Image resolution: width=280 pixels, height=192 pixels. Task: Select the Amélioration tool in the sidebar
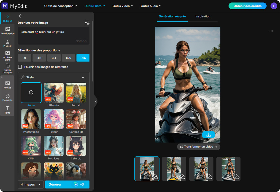click(7, 31)
